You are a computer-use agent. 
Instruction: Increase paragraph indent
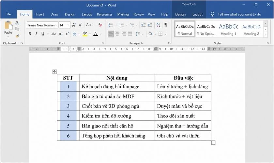tap(150, 25)
